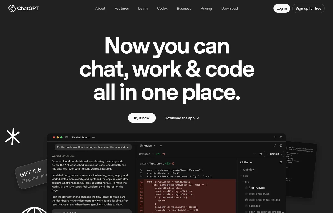Viewport: 333px width, 213px height.
Task: Click the panel layout icon in the app title bar
Action: pos(281,137)
